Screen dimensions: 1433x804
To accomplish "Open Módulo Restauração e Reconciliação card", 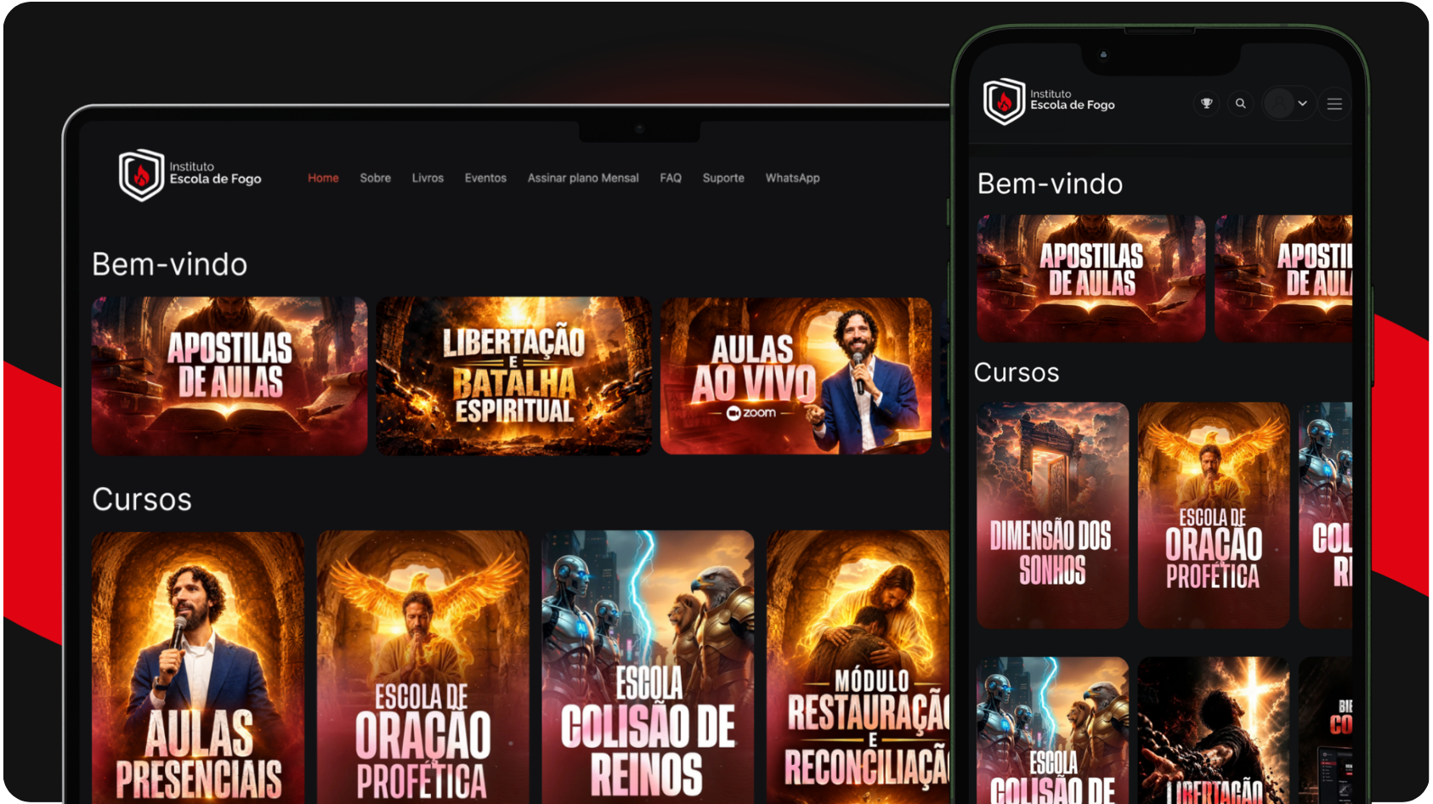I will [x=858, y=666].
